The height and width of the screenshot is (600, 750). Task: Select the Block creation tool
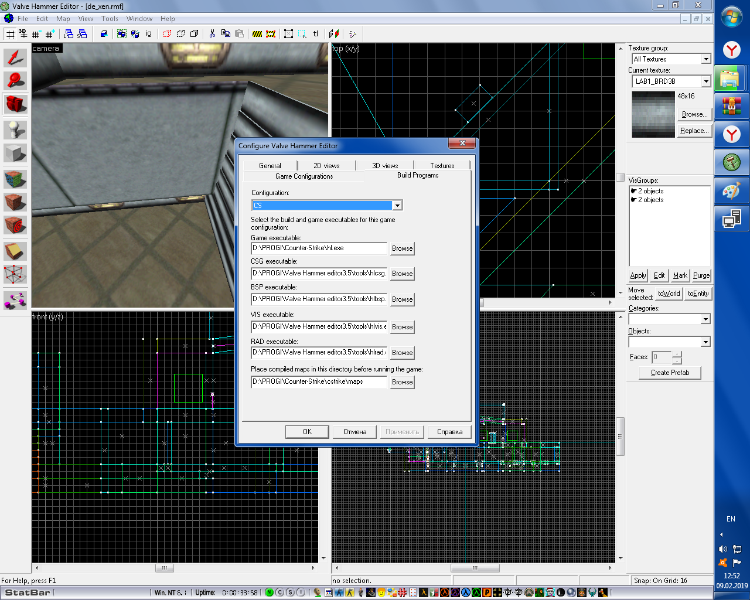pos(15,153)
